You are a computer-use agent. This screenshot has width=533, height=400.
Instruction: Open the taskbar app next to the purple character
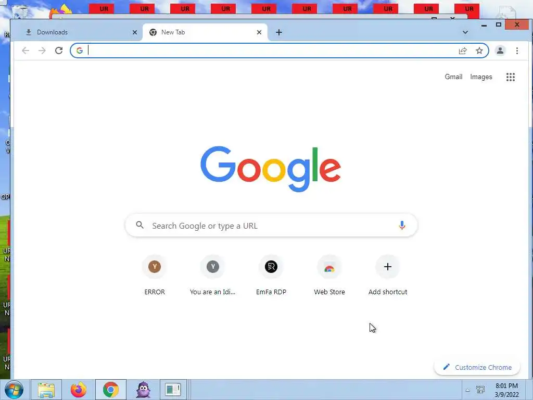pos(173,390)
